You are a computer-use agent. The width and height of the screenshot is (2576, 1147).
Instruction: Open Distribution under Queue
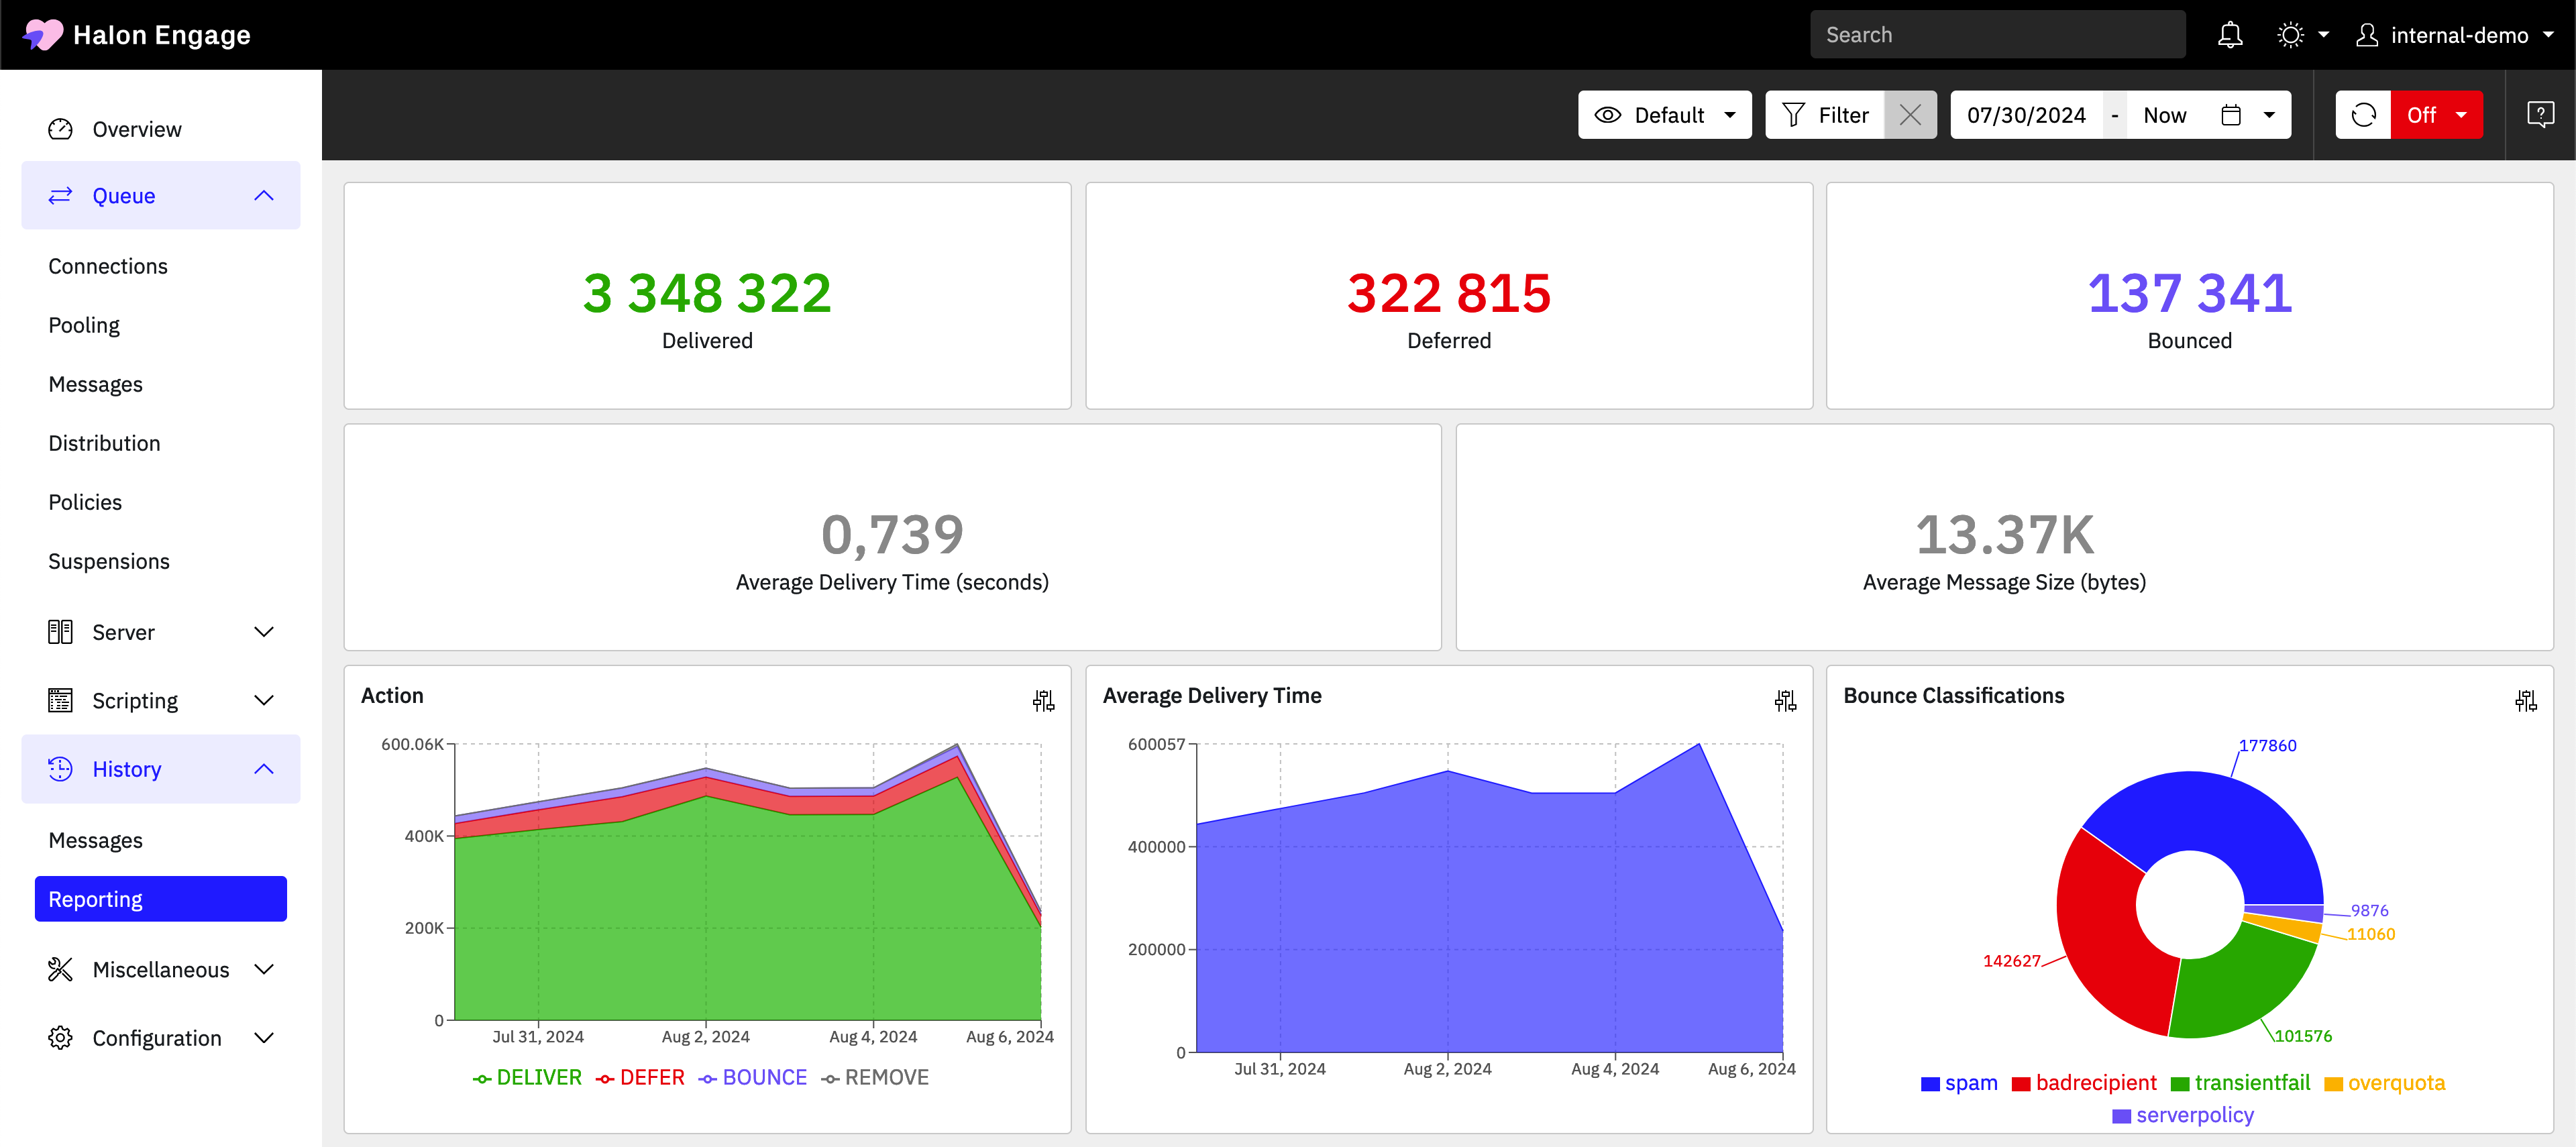pos(104,443)
